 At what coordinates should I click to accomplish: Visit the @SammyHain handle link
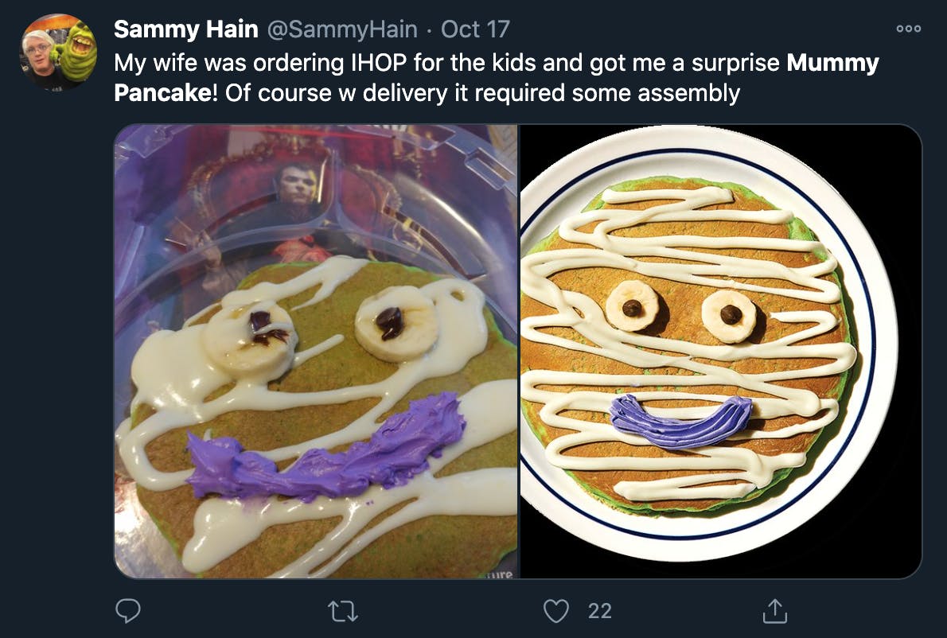click(x=342, y=29)
